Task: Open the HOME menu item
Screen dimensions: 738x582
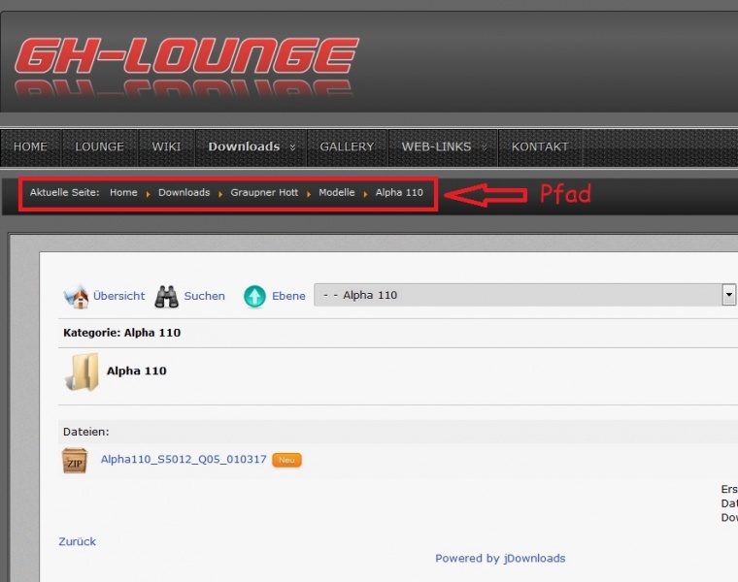Action: 30,147
